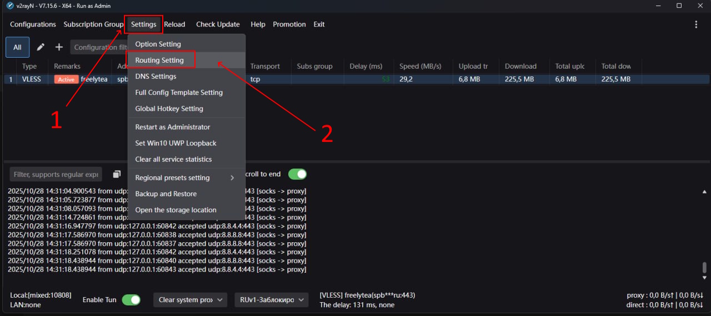Image resolution: width=711 pixels, height=316 pixels.
Task: Toggle the Enable Tun switch
Action: pyautogui.click(x=131, y=300)
